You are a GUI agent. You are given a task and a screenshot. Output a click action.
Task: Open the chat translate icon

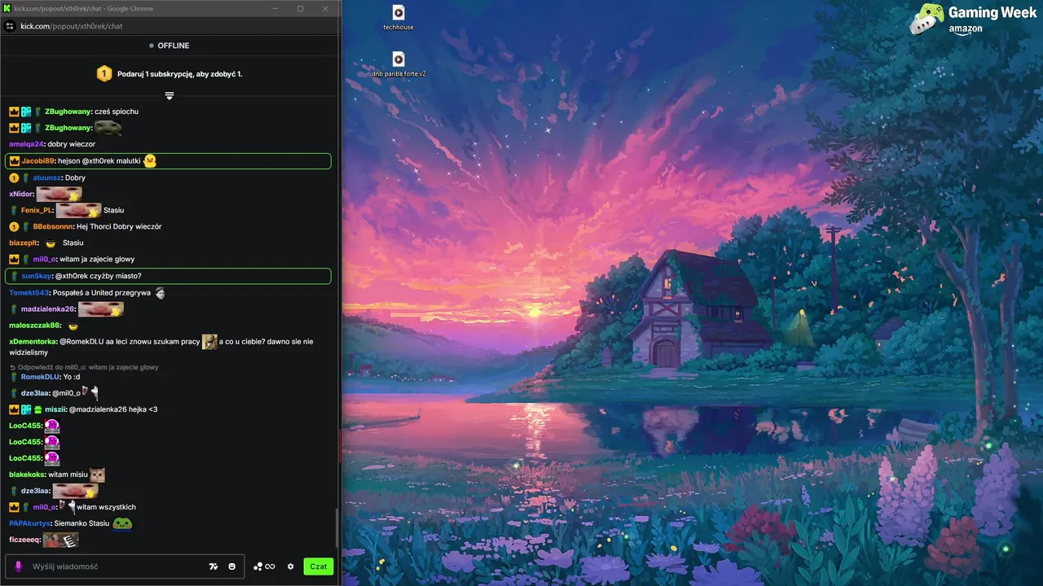(x=213, y=566)
